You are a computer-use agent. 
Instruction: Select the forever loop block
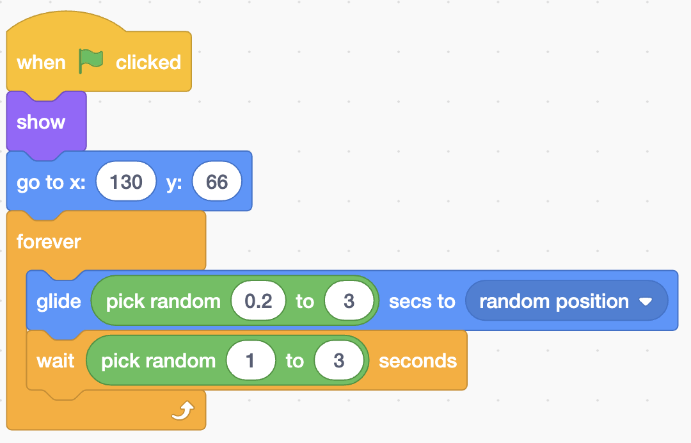pyautogui.click(x=106, y=241)
